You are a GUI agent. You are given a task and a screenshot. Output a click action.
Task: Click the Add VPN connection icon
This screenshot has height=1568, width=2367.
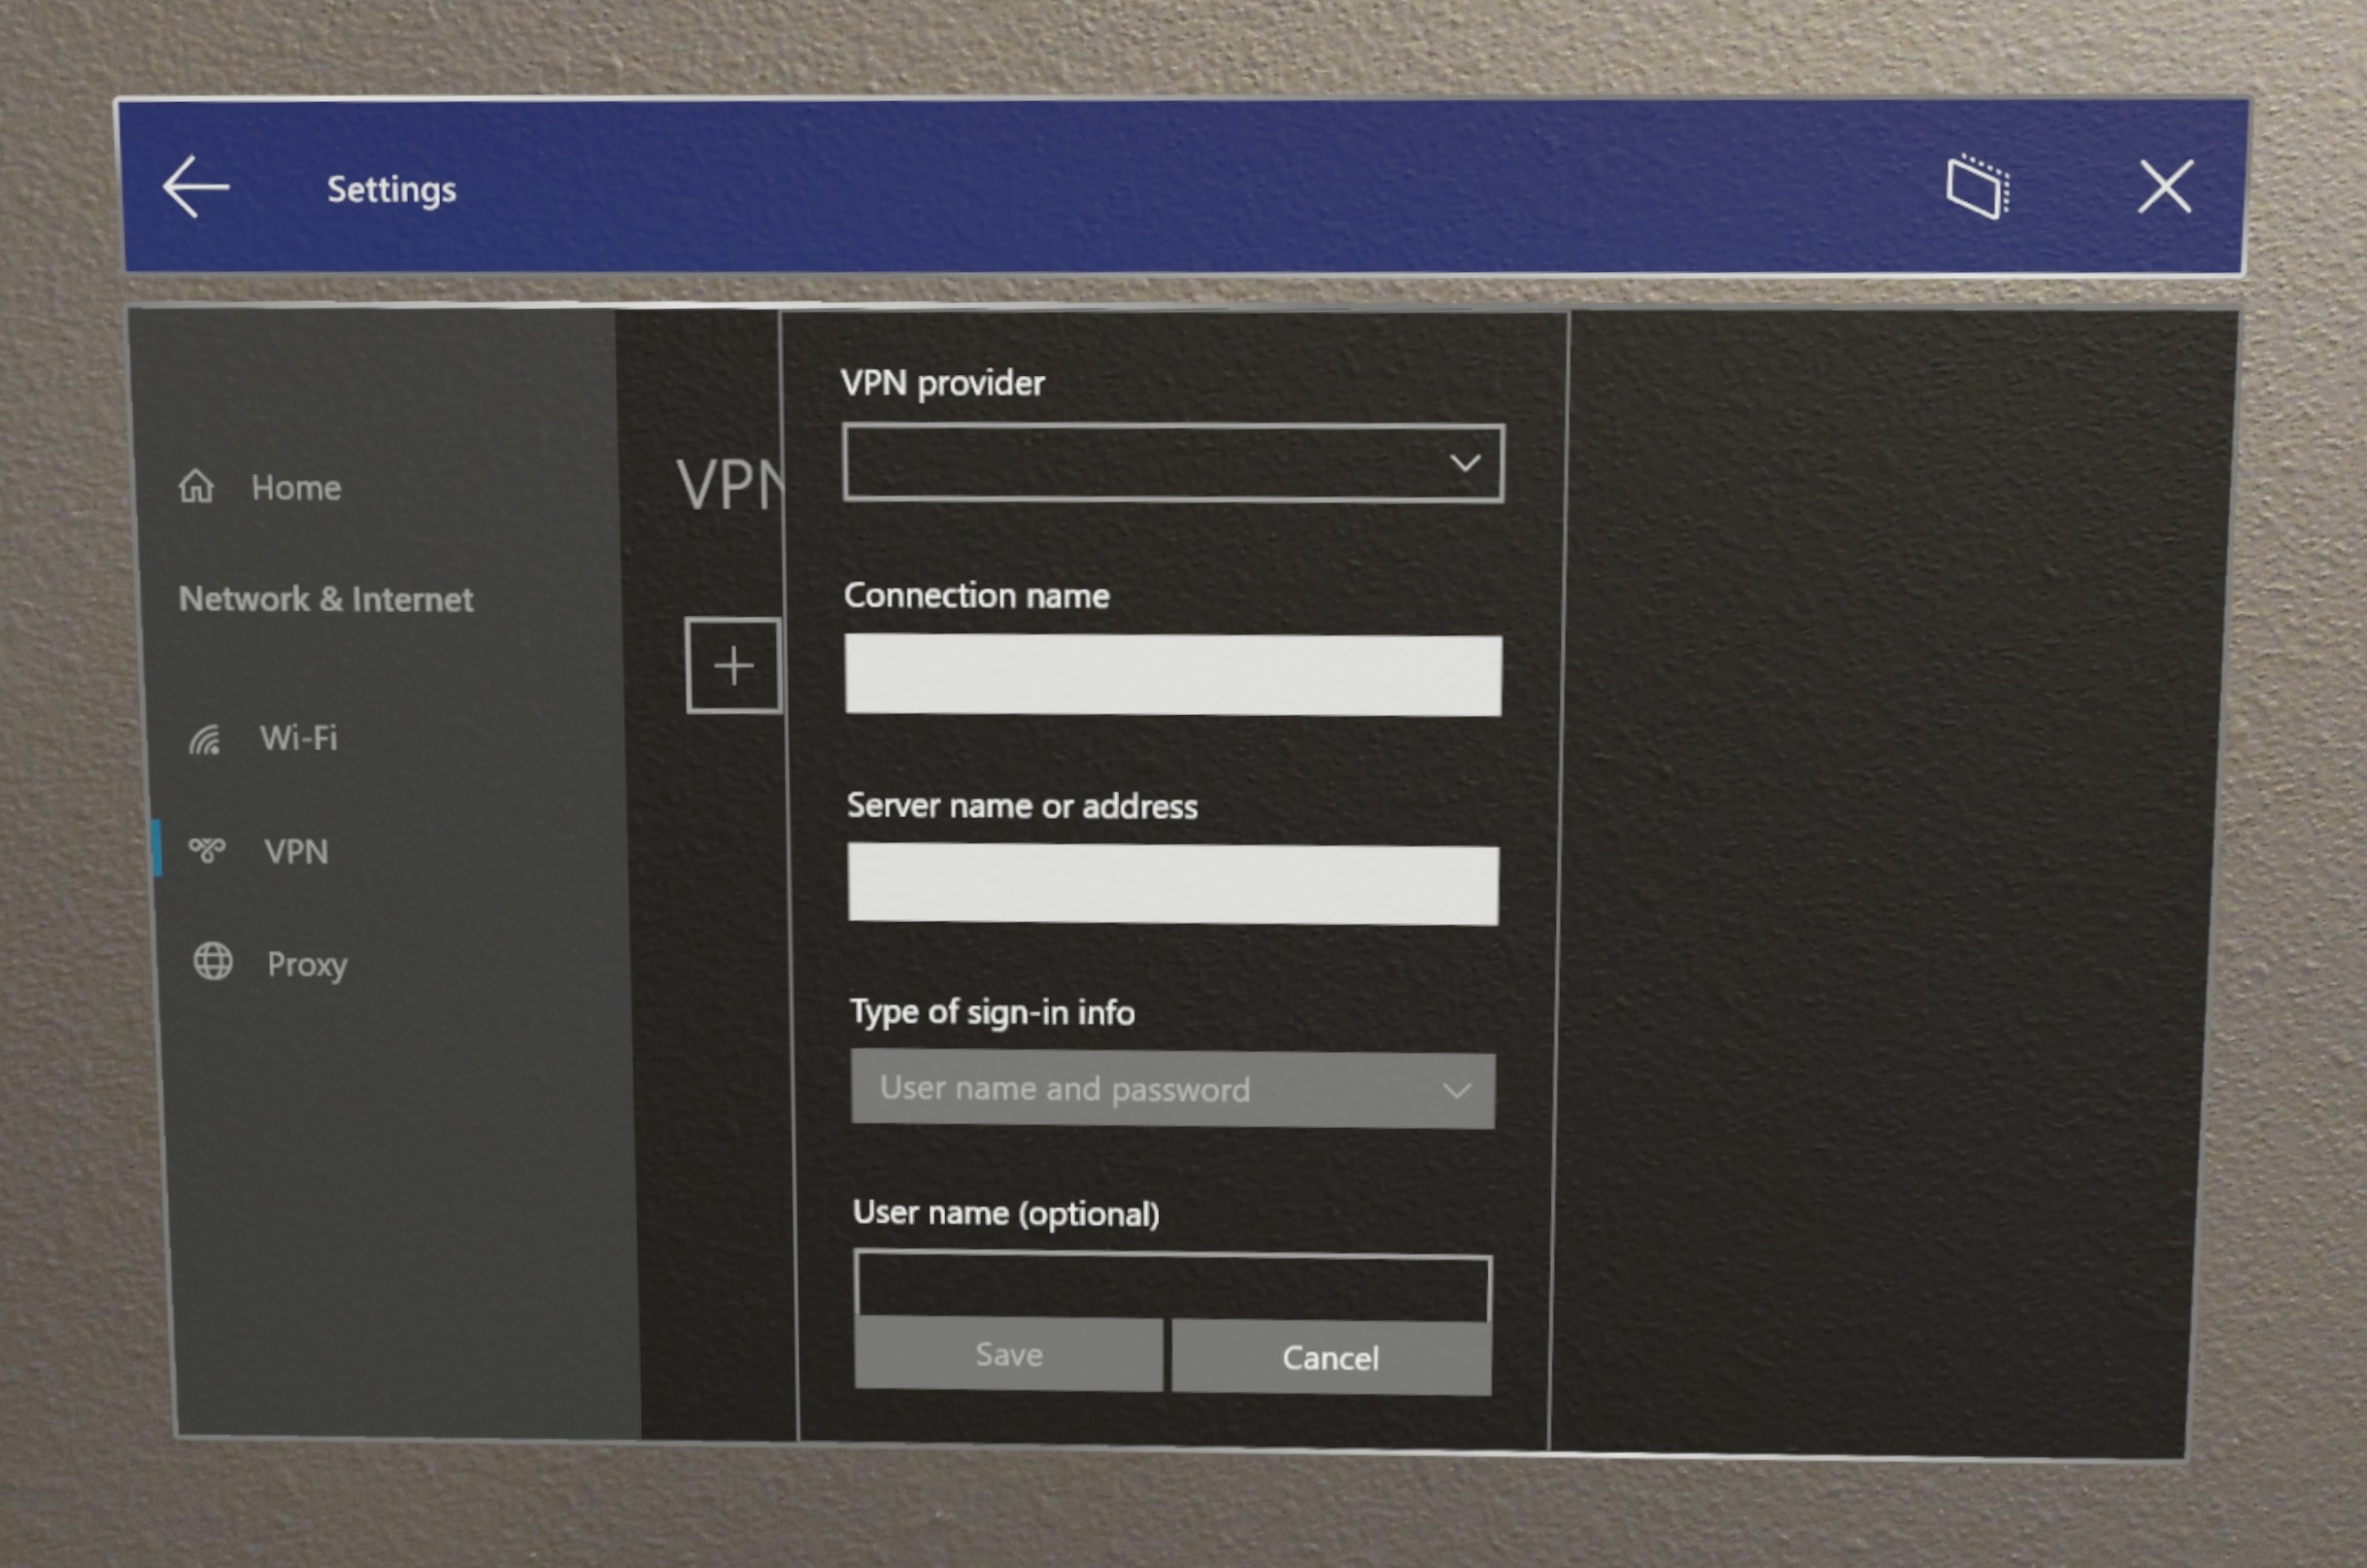[733, 664]
